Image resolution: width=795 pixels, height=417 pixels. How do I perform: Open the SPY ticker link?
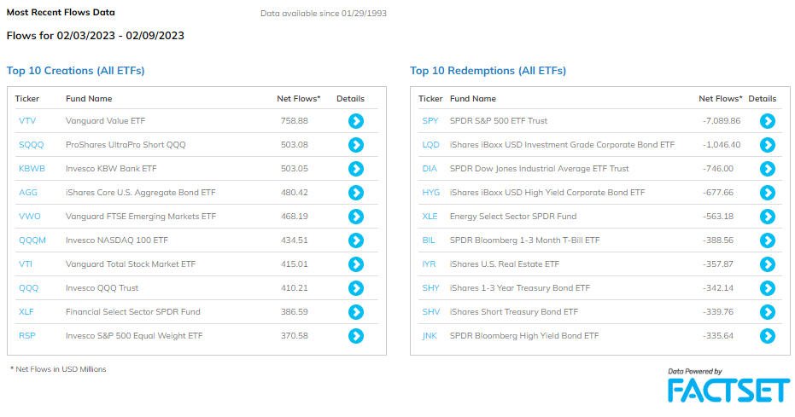430,121
